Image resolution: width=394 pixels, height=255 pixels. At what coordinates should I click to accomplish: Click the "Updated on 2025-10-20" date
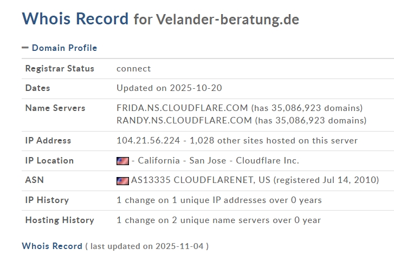coord(169,88)
